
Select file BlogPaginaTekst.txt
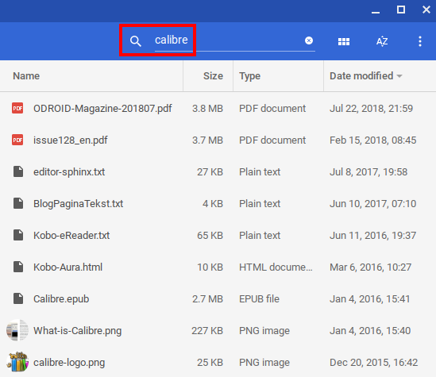[78, 204]
